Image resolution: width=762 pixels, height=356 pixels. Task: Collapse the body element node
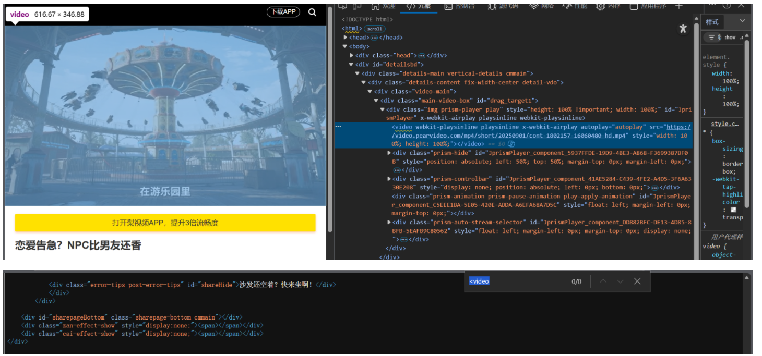coord(346,46)
